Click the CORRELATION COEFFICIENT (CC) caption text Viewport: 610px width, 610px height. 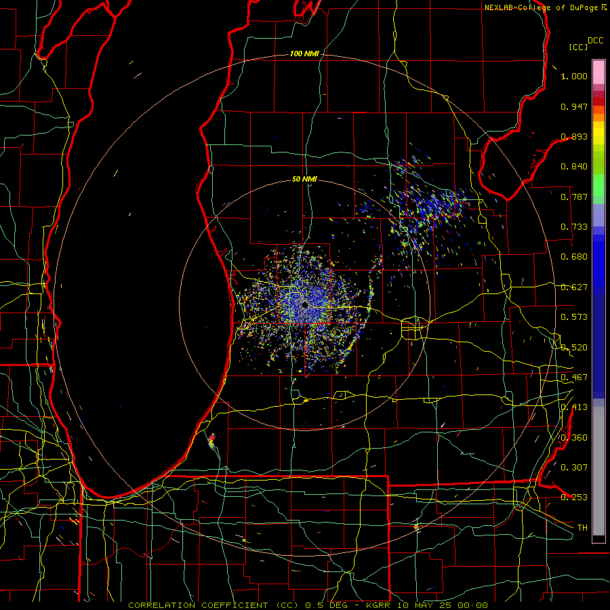(213, 605)
